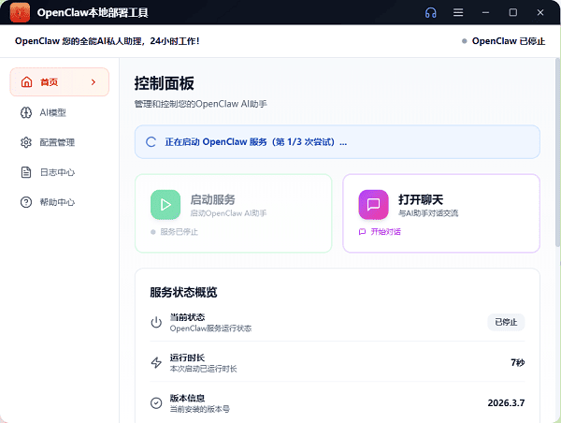Open the 日志中心 menu item

click(60, 172)
